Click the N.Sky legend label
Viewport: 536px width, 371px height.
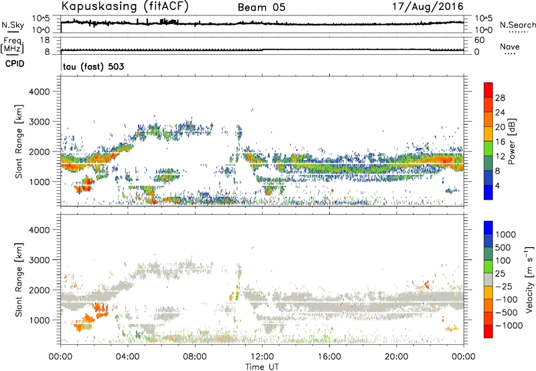point(13,25)
